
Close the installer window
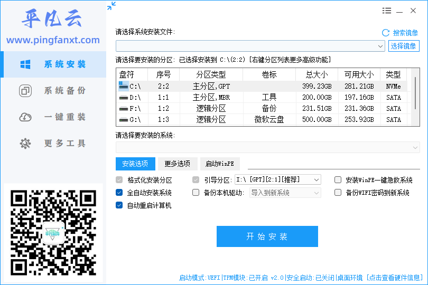pos(413,11)
